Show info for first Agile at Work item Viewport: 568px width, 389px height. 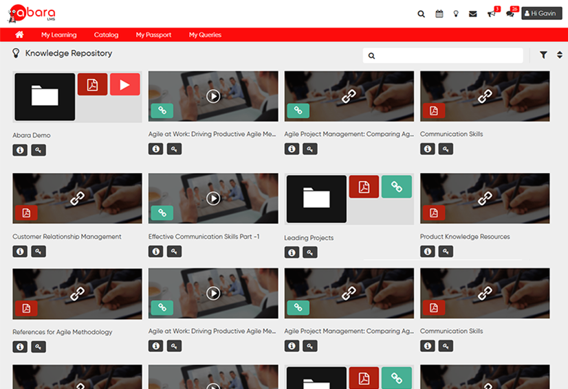click(x=156, y=149)
